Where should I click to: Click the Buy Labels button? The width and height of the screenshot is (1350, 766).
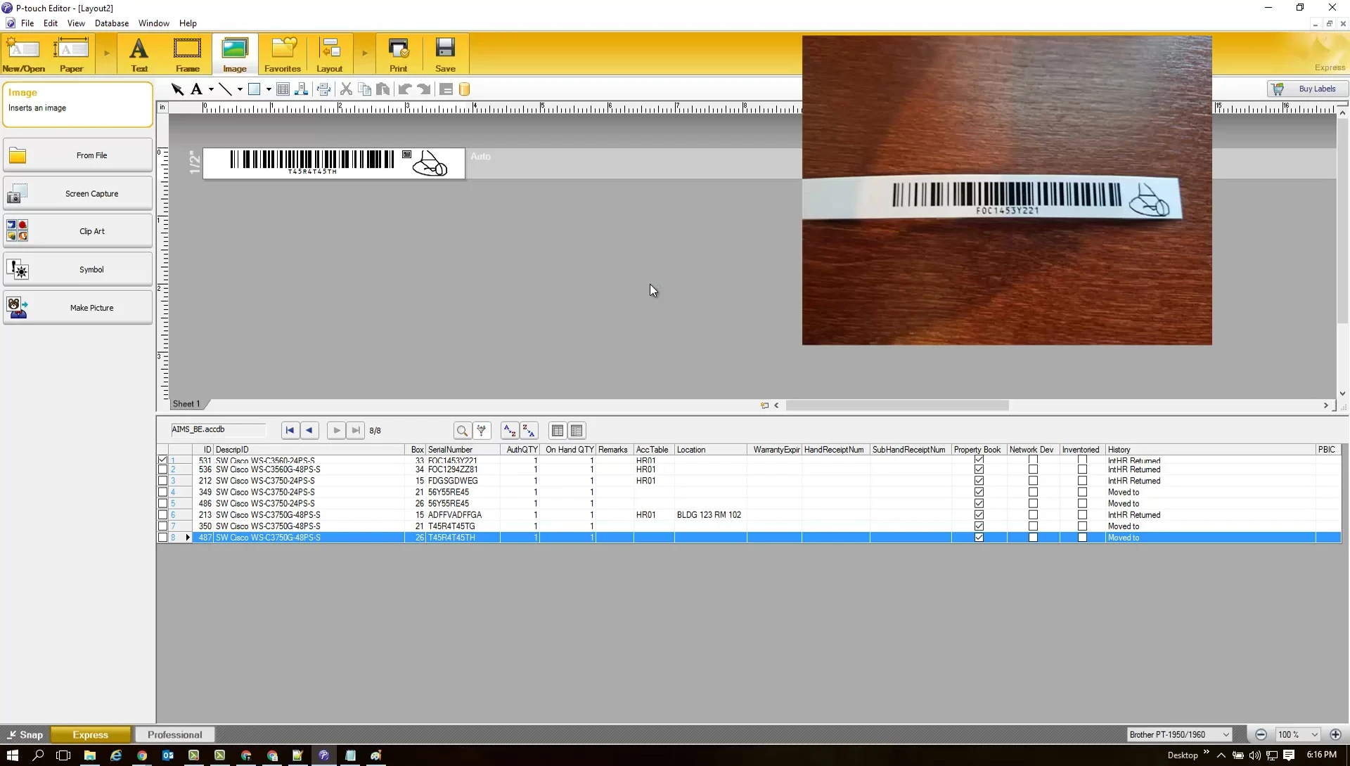[1308, 89]
